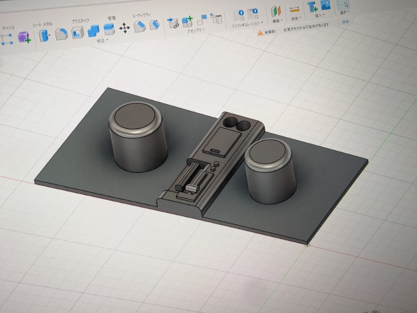Open the 修正 dropdown menu

[102, 41]
